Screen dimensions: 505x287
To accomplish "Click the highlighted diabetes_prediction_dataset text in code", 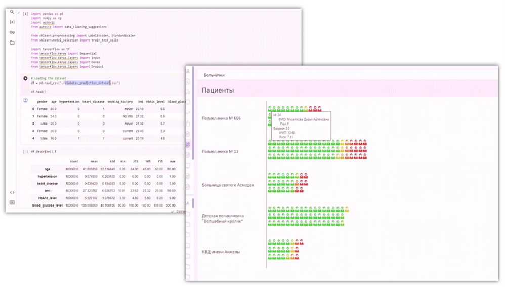I will tap(88, 83).
